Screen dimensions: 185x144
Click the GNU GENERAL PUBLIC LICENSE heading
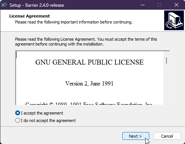tap(90, 62)
